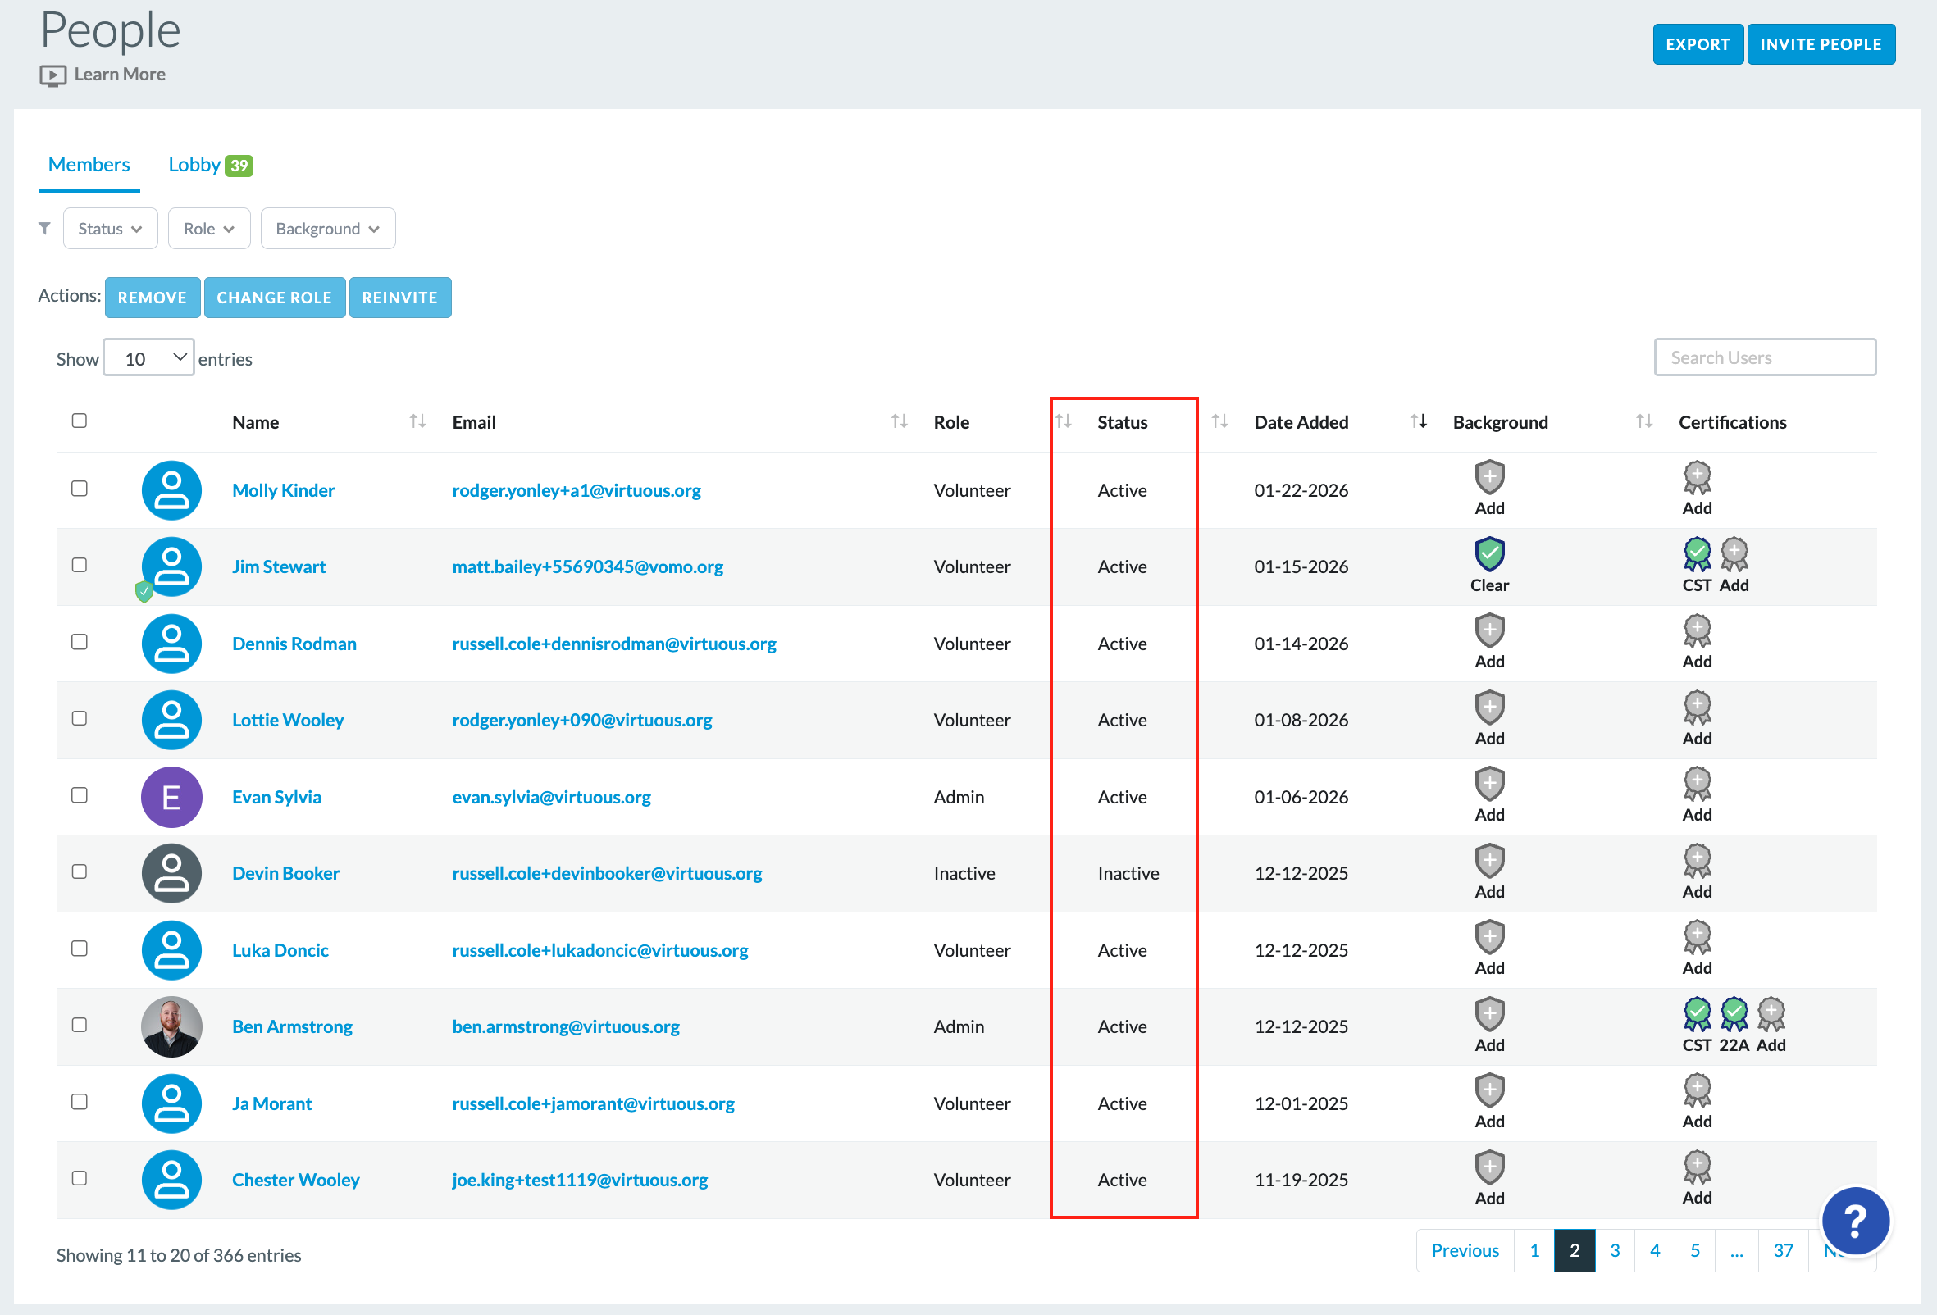Click Jim Stewart's CST certification ribbon
Screen dimensions: 1937x1315
tap(1696, 554)
